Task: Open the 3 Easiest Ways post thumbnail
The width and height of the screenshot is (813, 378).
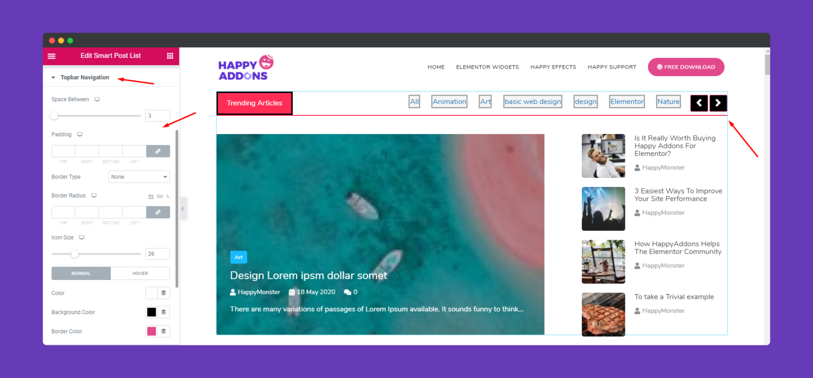Action: point(603,209)
